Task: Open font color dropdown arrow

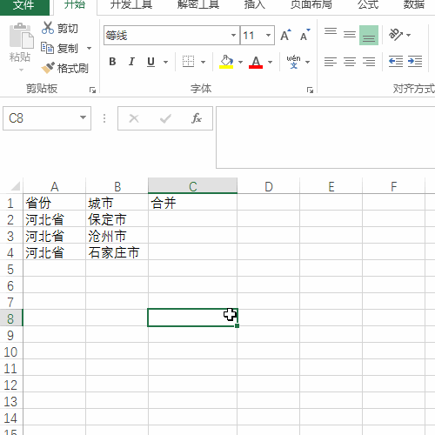Action: (270, 62)
